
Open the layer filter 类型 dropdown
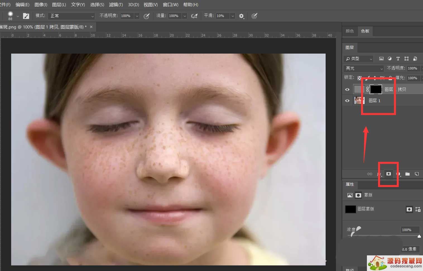coord(358,59)
